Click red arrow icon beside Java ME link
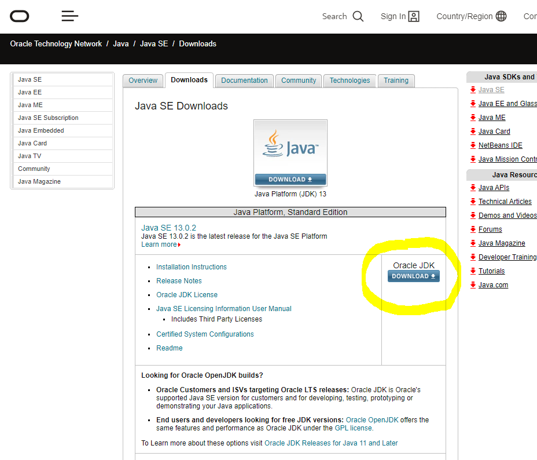 pos(473,118)
